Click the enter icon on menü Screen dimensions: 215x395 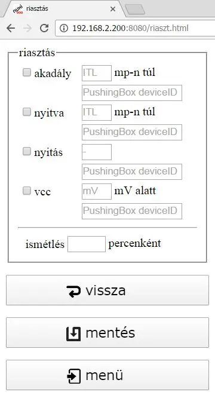(x=74, y=376)
